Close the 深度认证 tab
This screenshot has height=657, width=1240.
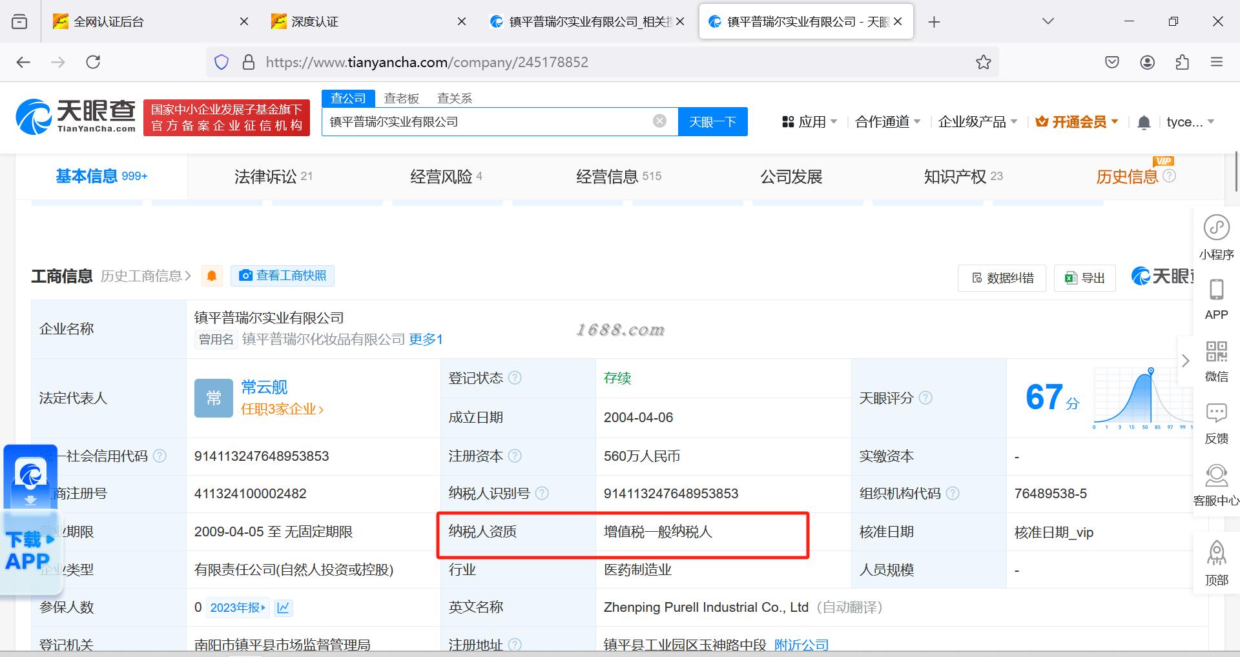(x=462, y=21)
